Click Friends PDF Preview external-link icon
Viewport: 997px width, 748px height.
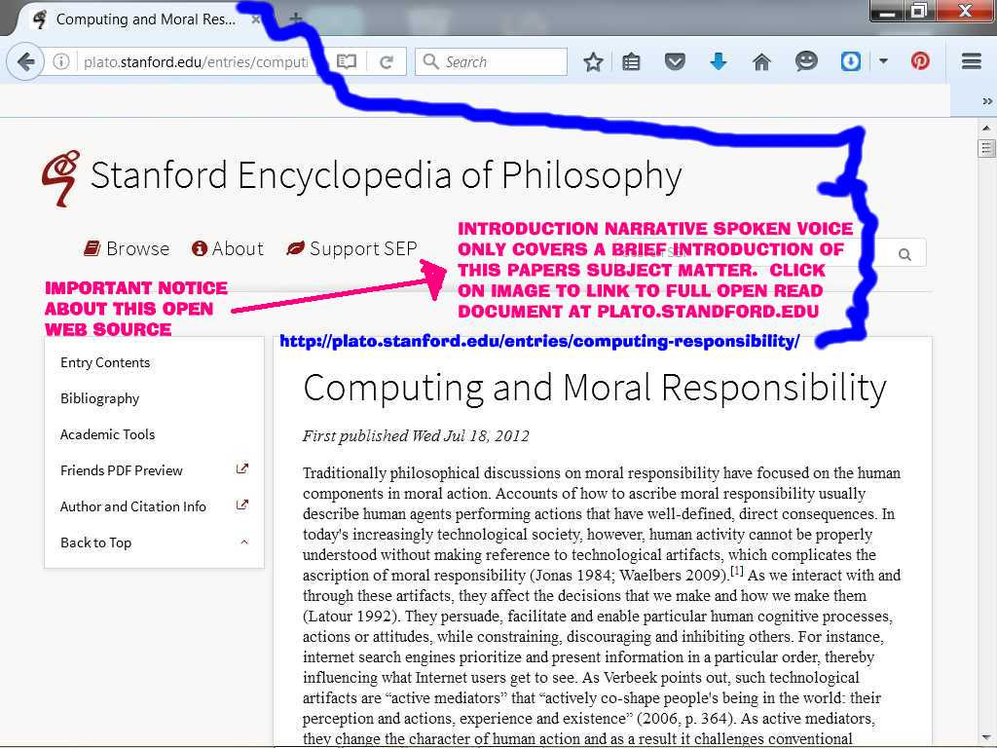pos(242,469)
